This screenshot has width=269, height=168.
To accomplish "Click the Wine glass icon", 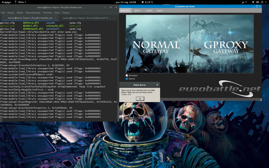I will pyautogui.click(x=15, y=2).
